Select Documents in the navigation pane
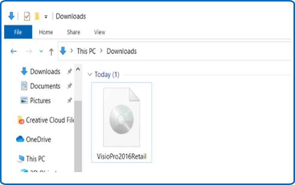This screenshot has width=295, height=185. 45,86
